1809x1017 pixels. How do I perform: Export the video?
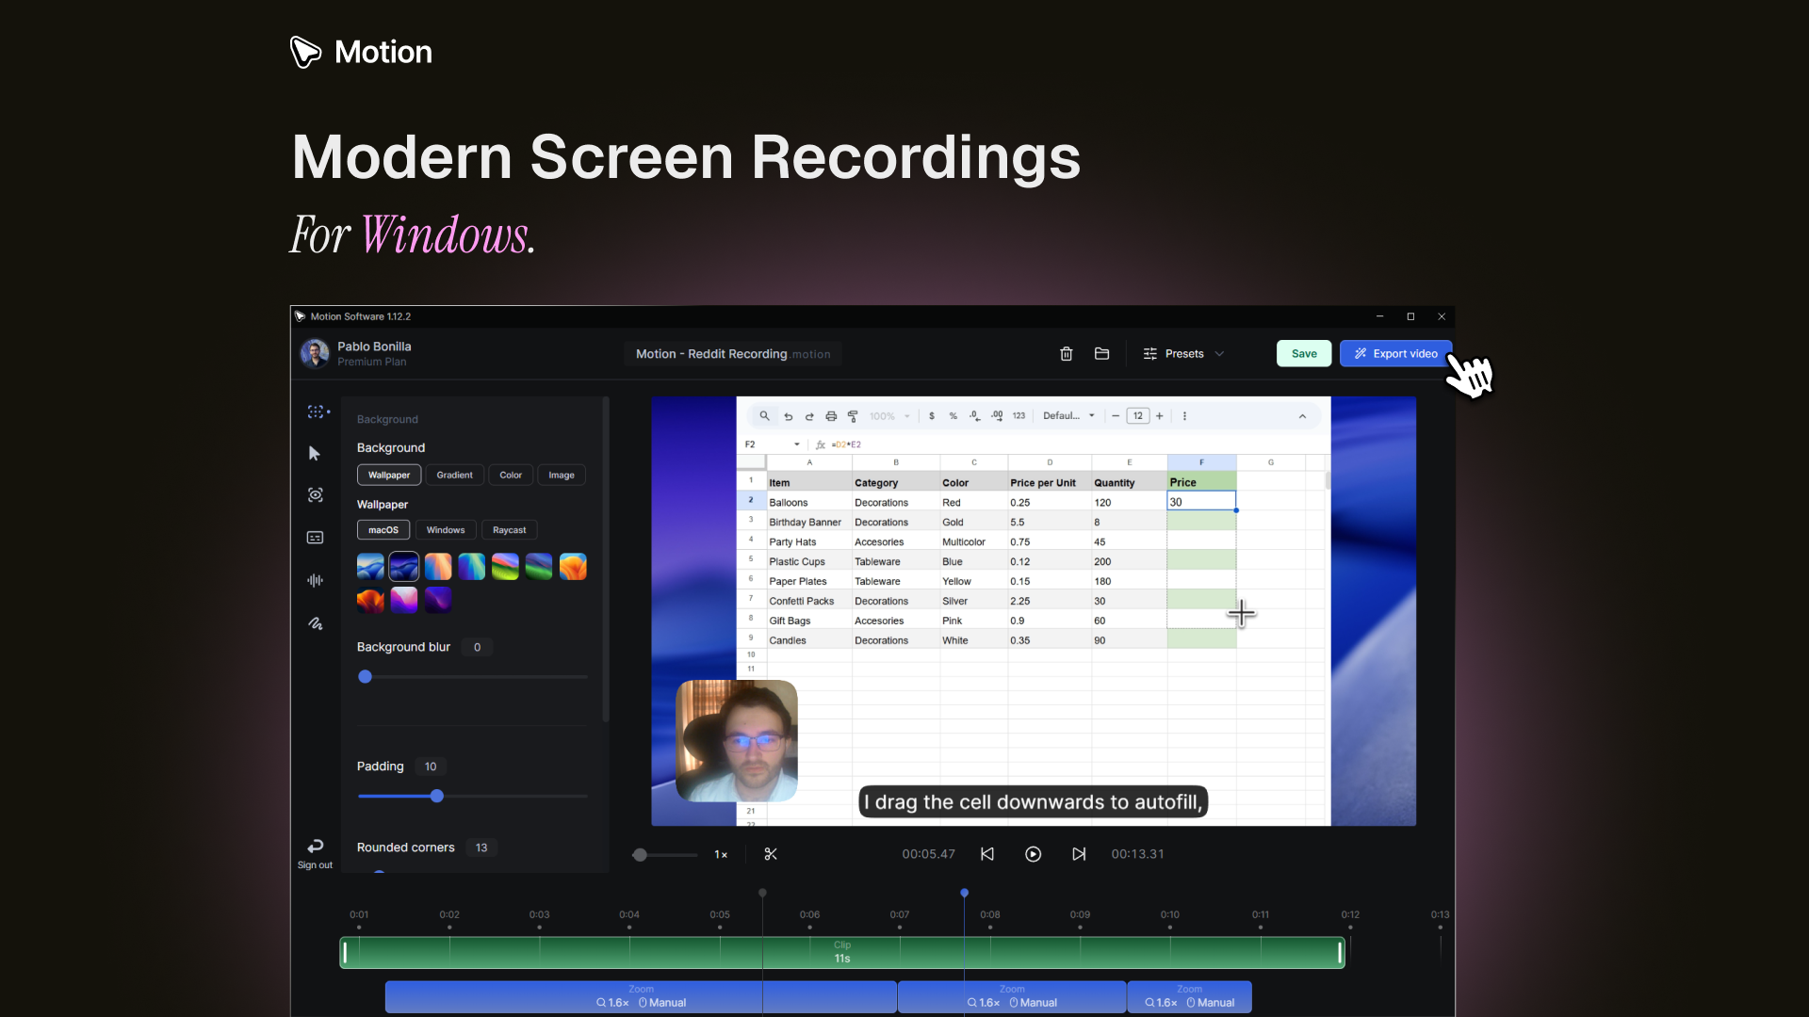point(1395,353)
